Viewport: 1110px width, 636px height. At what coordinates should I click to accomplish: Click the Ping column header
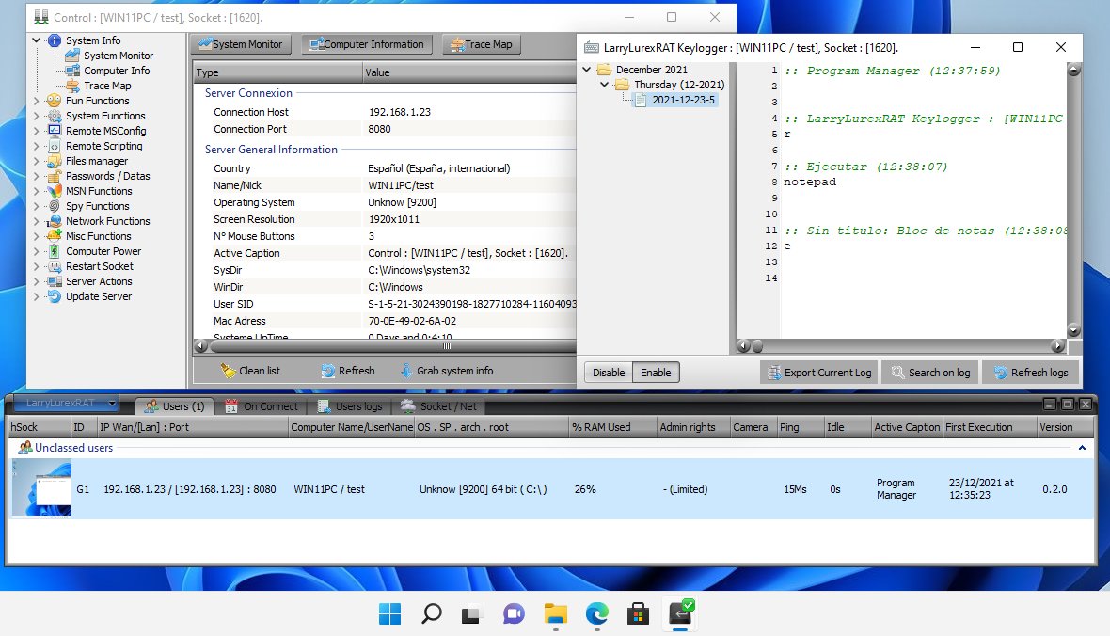pos(800,427)
